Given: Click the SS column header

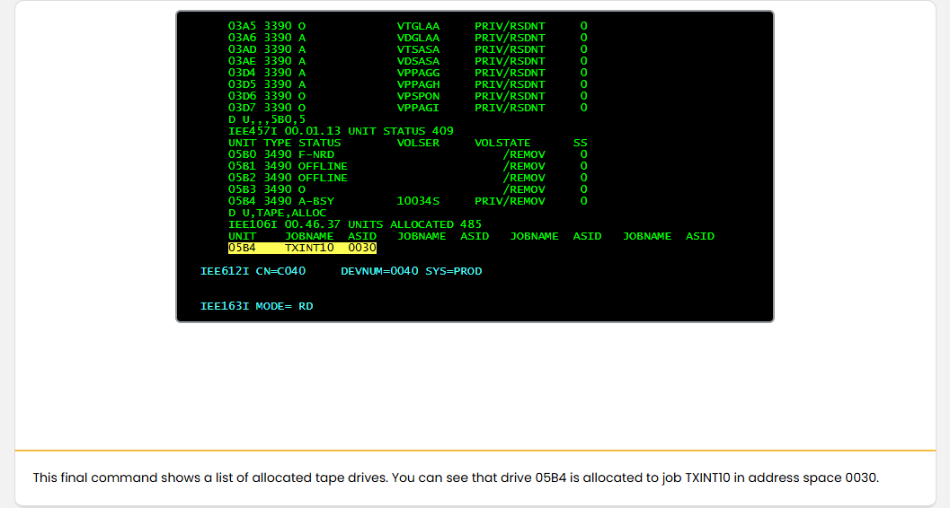Looking at the screenshot, I should tap(581, 144).
